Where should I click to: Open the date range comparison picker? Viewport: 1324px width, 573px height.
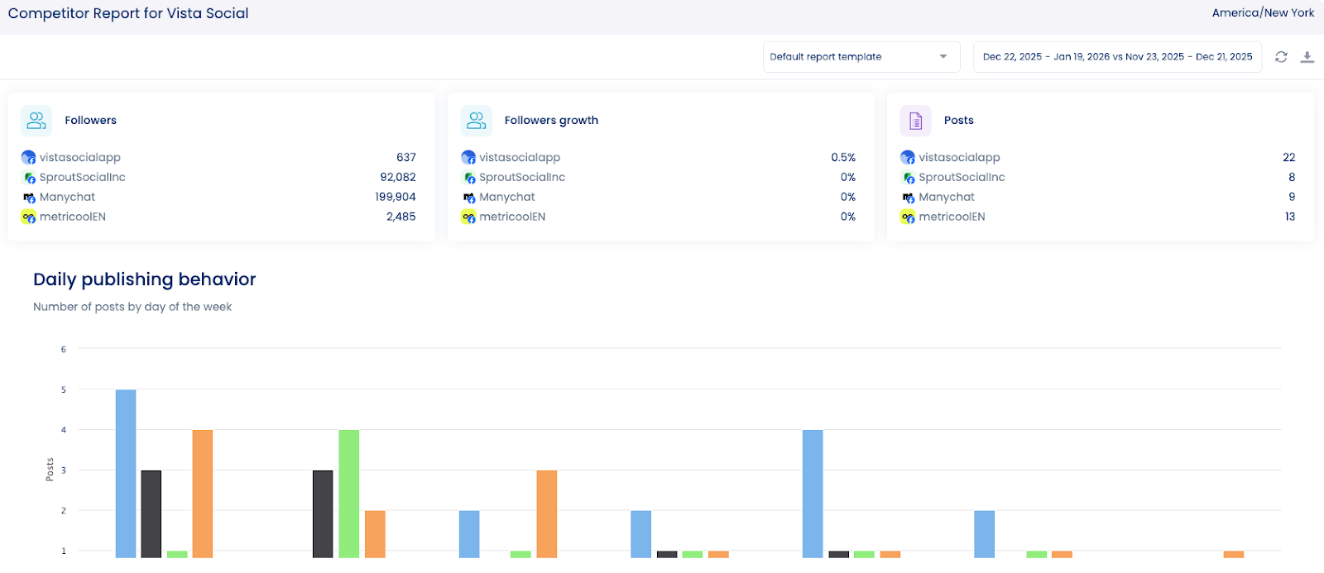(x=1117, y=57)
